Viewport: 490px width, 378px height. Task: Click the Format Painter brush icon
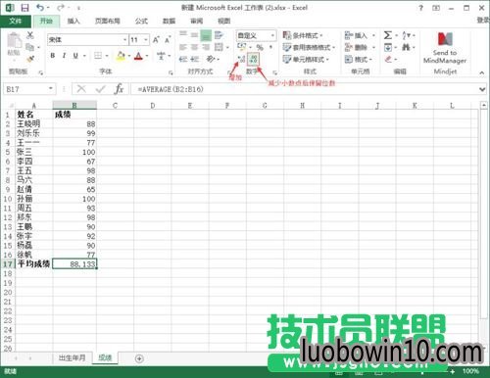coord(30,59)
